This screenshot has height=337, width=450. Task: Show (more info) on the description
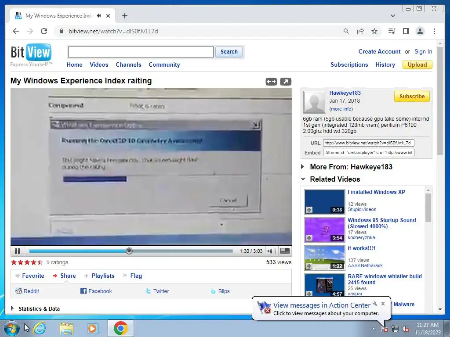point(341,109)
